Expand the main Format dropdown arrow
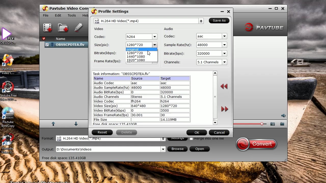 pyautogui.click(x=163, y=139)
